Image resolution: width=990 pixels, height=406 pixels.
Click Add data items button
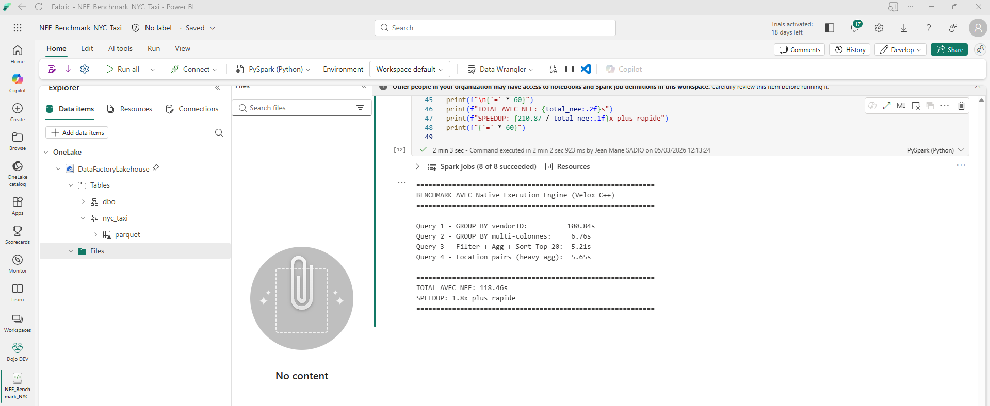(77, 132)
